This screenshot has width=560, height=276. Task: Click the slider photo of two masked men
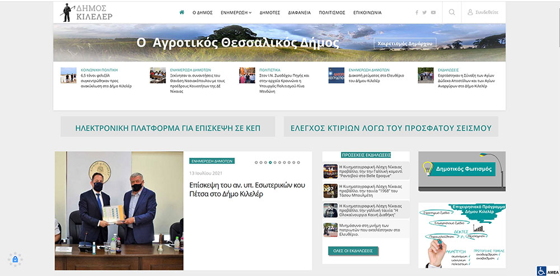pos(119,210)
